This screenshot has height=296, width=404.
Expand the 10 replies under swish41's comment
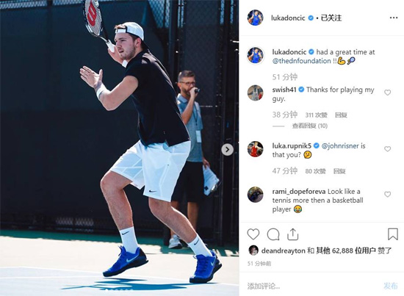click(310, 126)
